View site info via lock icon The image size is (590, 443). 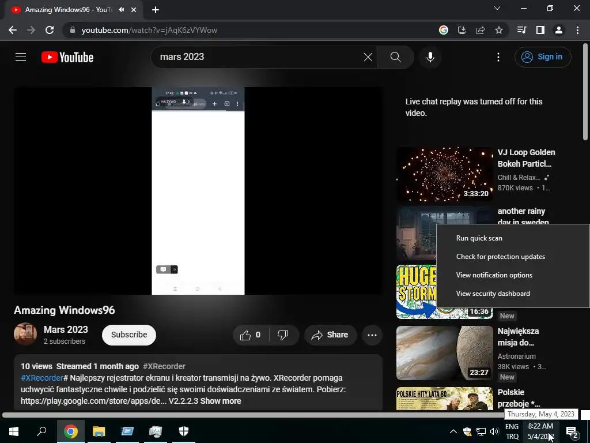tap(73, 30)
